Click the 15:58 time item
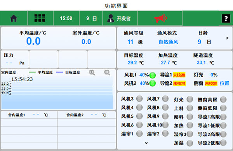Screen dimensions: 233x151 point(66,18)
